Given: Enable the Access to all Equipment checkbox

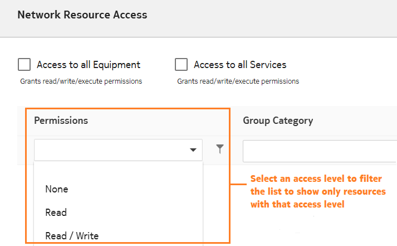Looking at the screenshot, I should coord(24,65).
